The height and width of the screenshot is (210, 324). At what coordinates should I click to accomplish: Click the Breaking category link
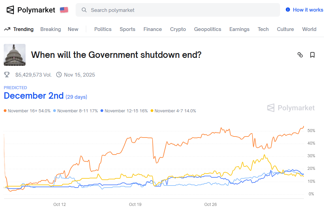point(50,29)
